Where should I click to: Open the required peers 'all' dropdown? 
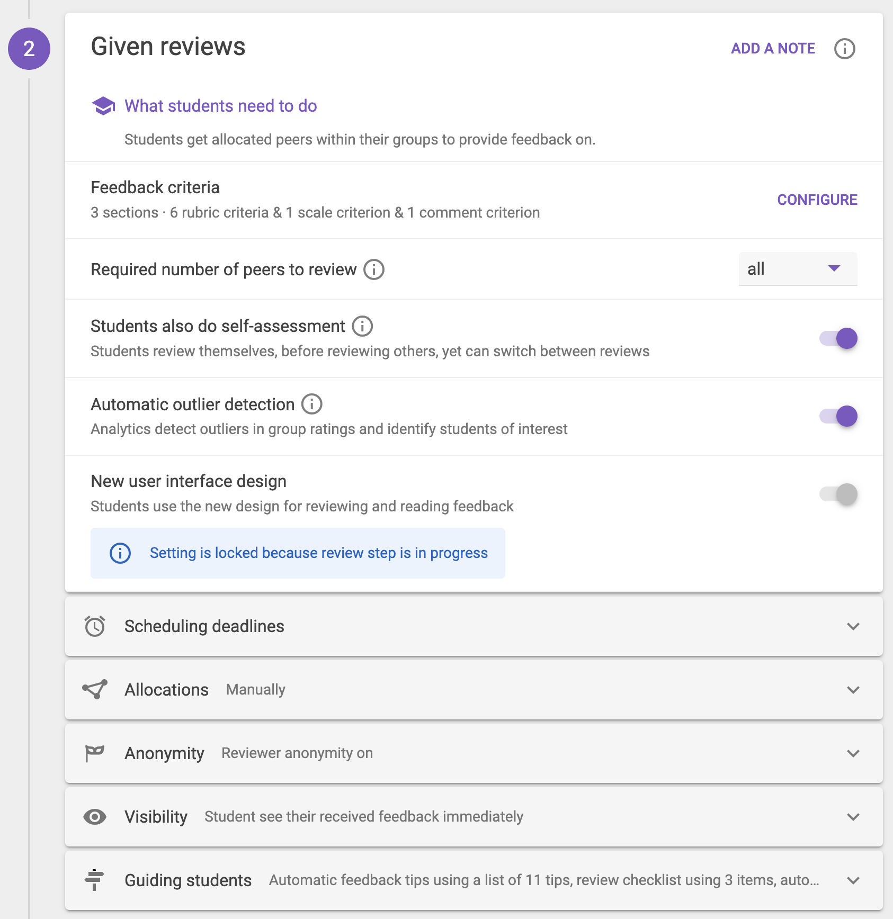(798, 269)
